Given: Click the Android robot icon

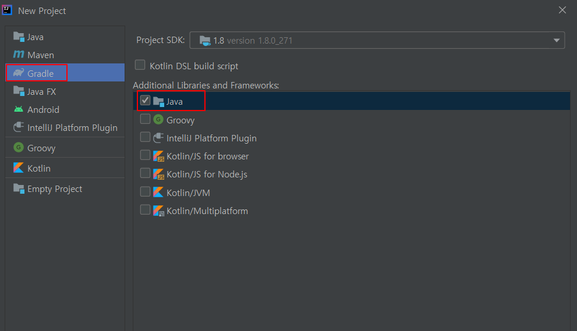Looking at the screenshot, I should (19, 109).
